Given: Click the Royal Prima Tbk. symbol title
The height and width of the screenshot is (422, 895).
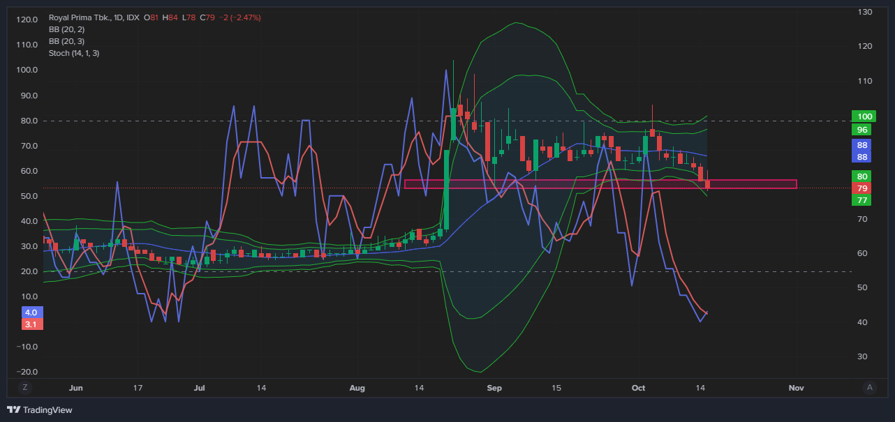Looking at the screenshot, I should 79,17.
